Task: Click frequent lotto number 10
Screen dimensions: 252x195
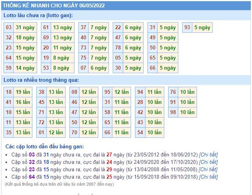Action: (9, 112)
